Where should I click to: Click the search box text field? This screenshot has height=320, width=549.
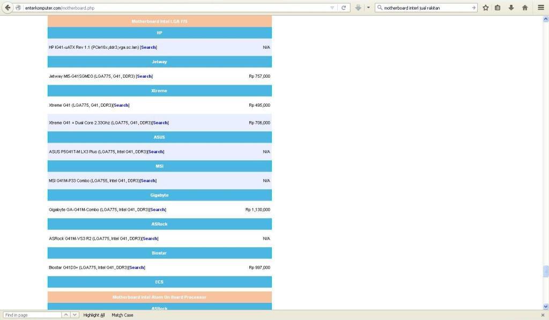coord(426,8)
